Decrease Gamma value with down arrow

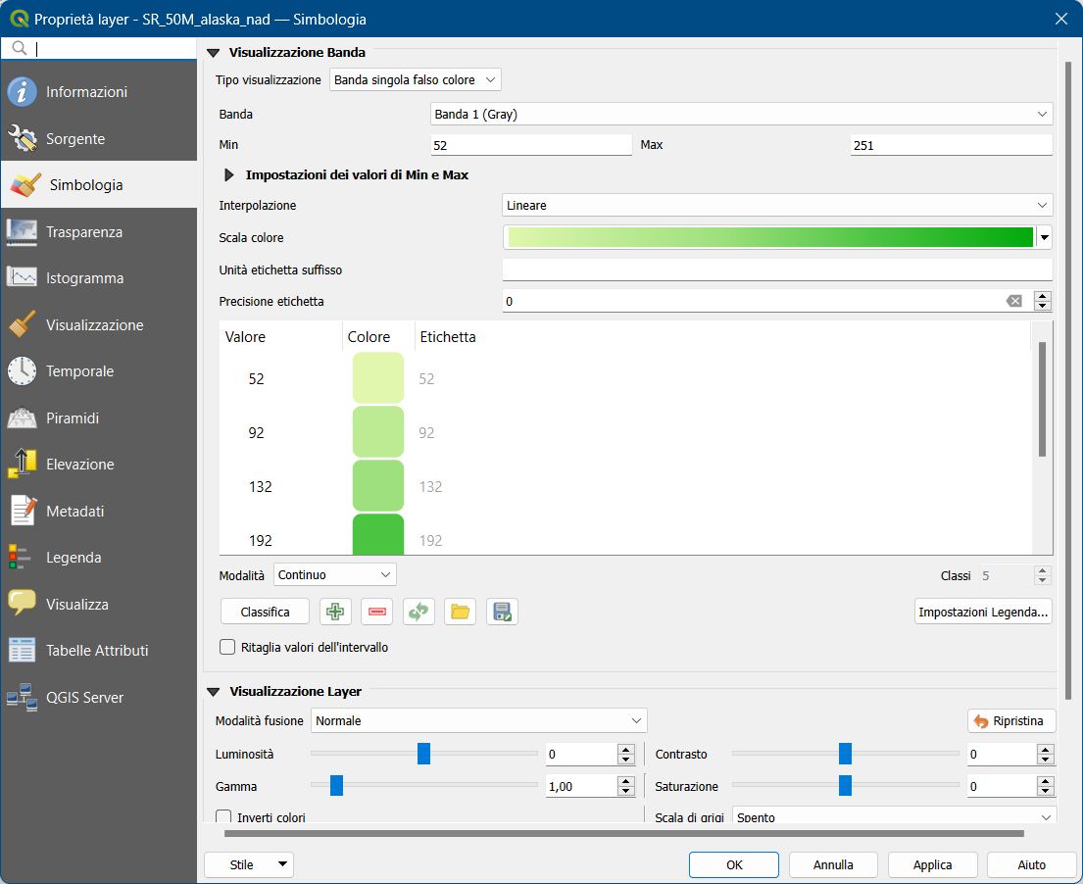[x=625, y=791]
